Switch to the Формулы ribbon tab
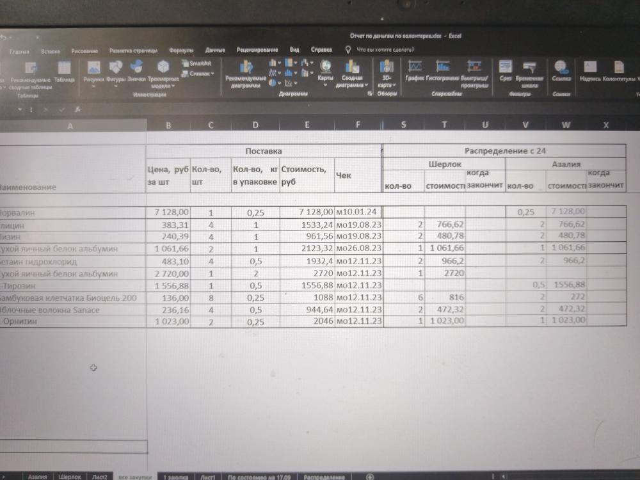Image resolution: width=640 pixels, height=480 pixels. click(x=181, y=50)
